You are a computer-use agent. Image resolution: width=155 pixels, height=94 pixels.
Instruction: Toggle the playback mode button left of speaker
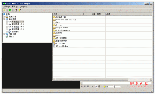coord(99,86)
